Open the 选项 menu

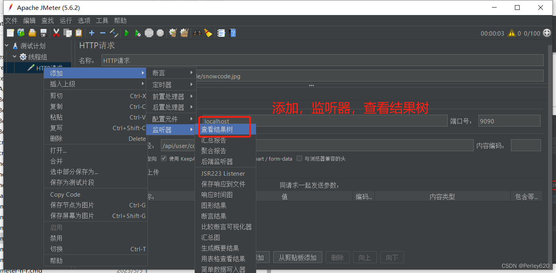84,21
